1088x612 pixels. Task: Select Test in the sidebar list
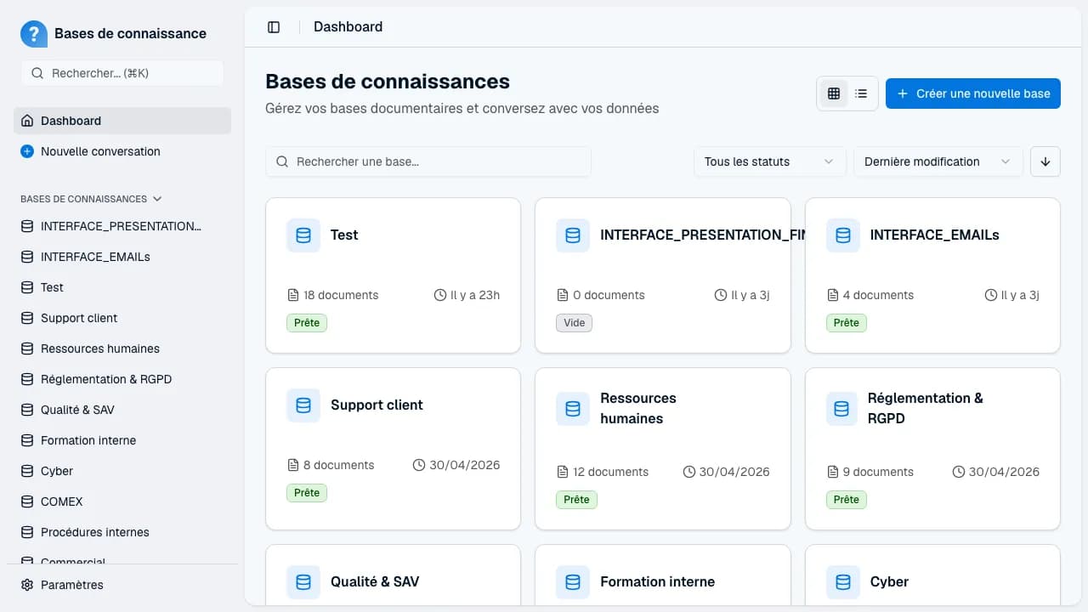(x=122, y=287)
